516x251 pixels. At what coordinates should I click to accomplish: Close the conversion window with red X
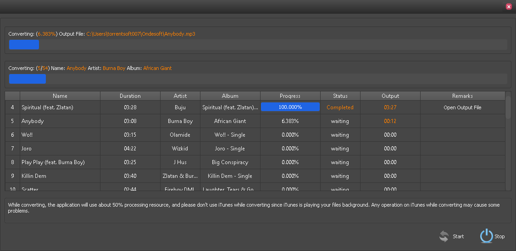point(509,6)
